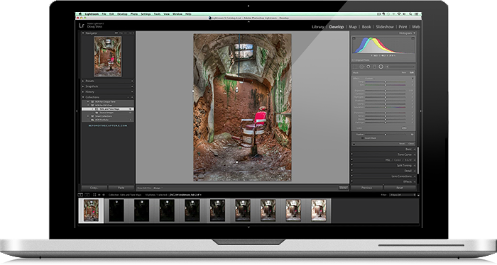This screenshot has height=265, width=497.
Task: Switch to the Map module
Action: (x=353, y=27)
